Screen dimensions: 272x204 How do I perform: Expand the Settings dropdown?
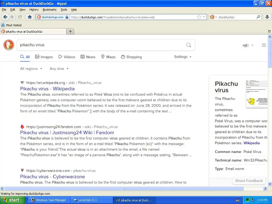coord(183,57)
